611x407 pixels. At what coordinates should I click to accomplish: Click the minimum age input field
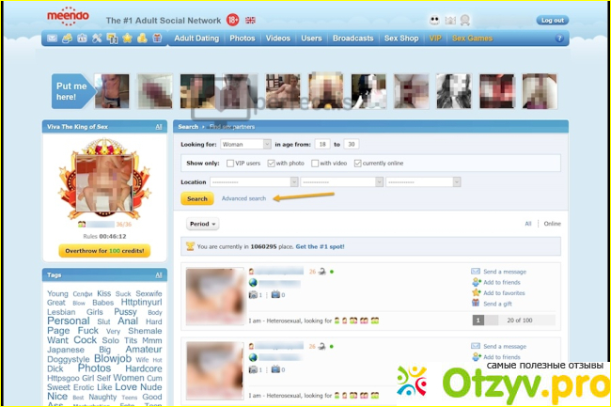pyautogui.click(x=322, y=144)
